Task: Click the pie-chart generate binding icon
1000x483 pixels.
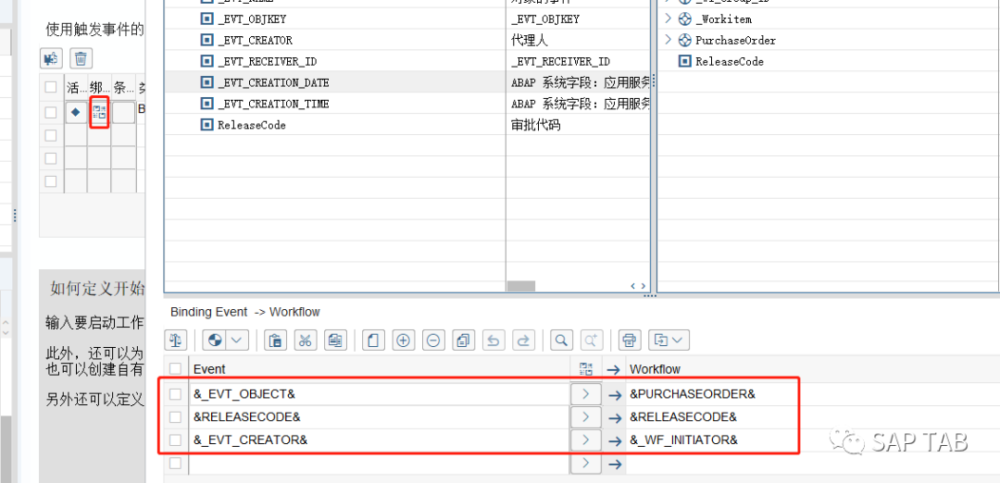Action: click(216, 341)
